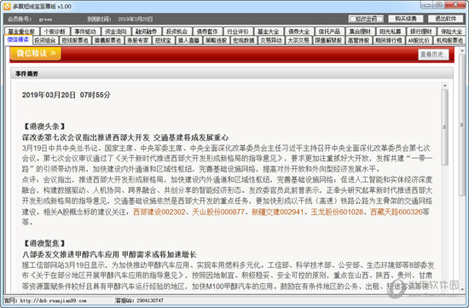Select the 阳光私募 tab

point(391,32)
